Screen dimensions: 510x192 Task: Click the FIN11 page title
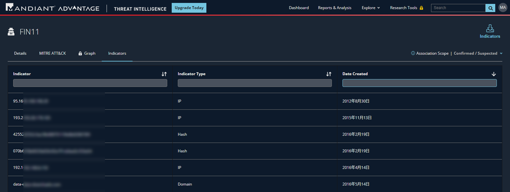(29, 32)
